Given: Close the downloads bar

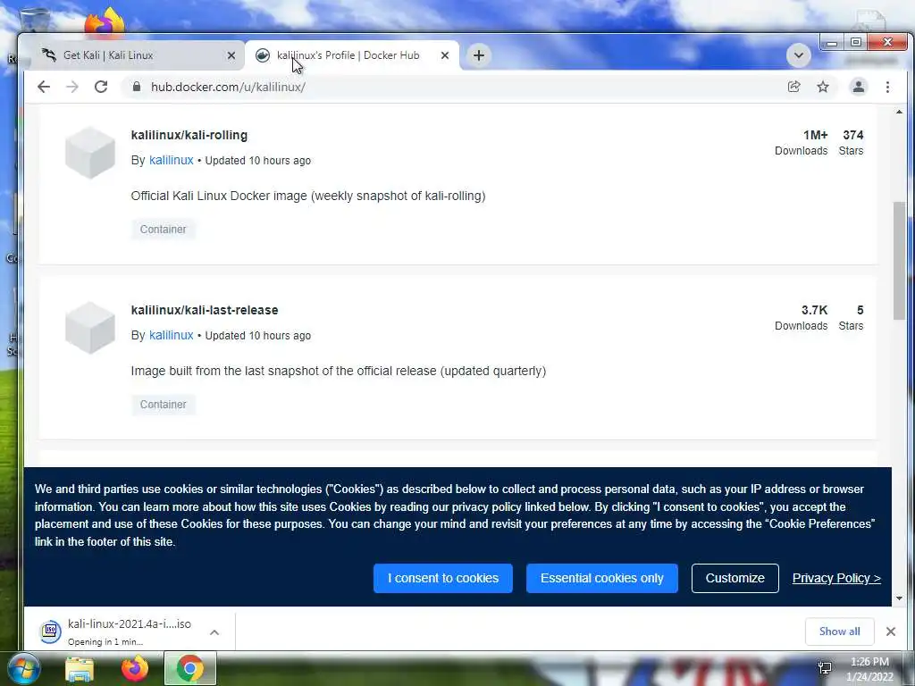Looking at the screenshot, I should [891, 632].
